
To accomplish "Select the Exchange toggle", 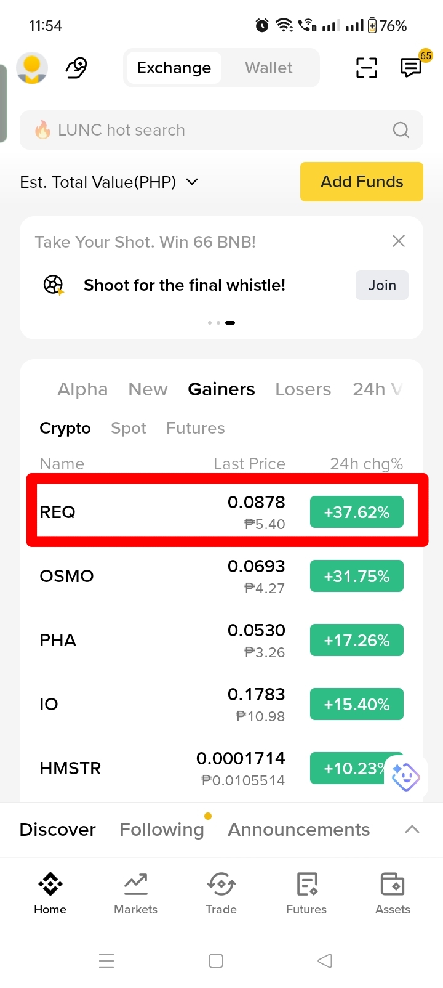I will pyautogui.click(x=174, y=68).
